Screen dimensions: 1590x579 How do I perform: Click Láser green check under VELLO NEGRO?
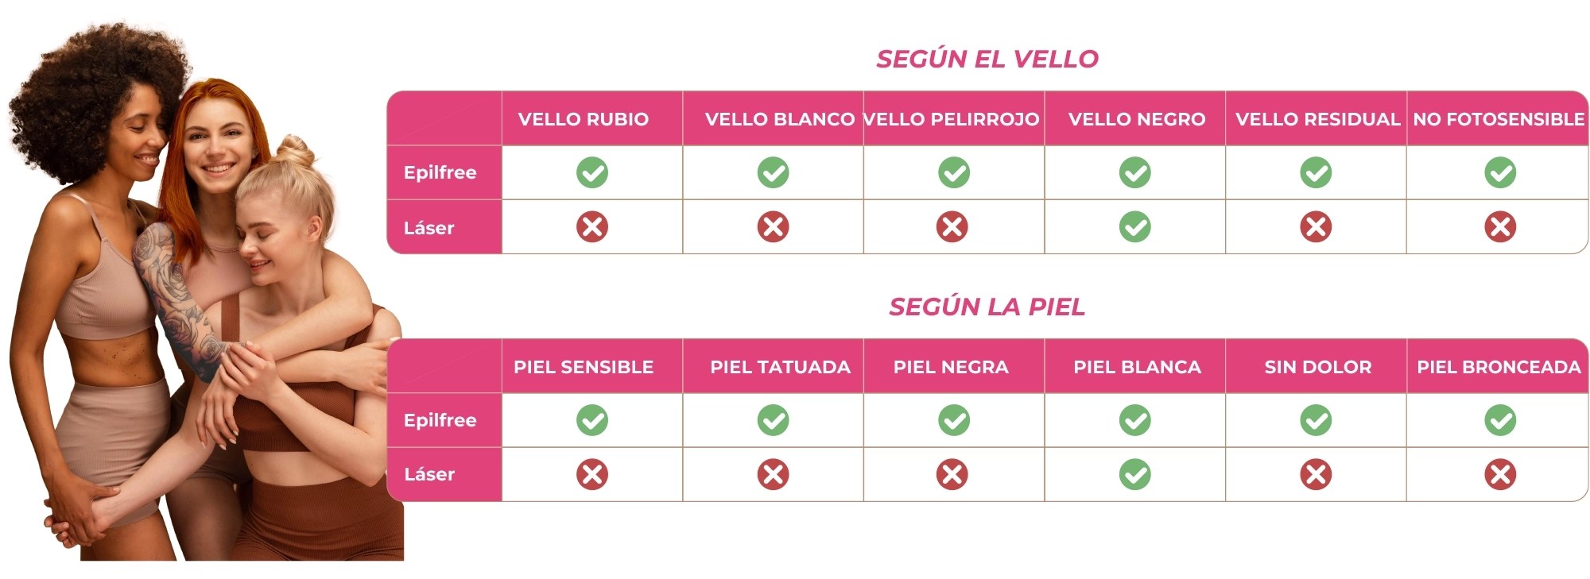tap(1134, 227)
